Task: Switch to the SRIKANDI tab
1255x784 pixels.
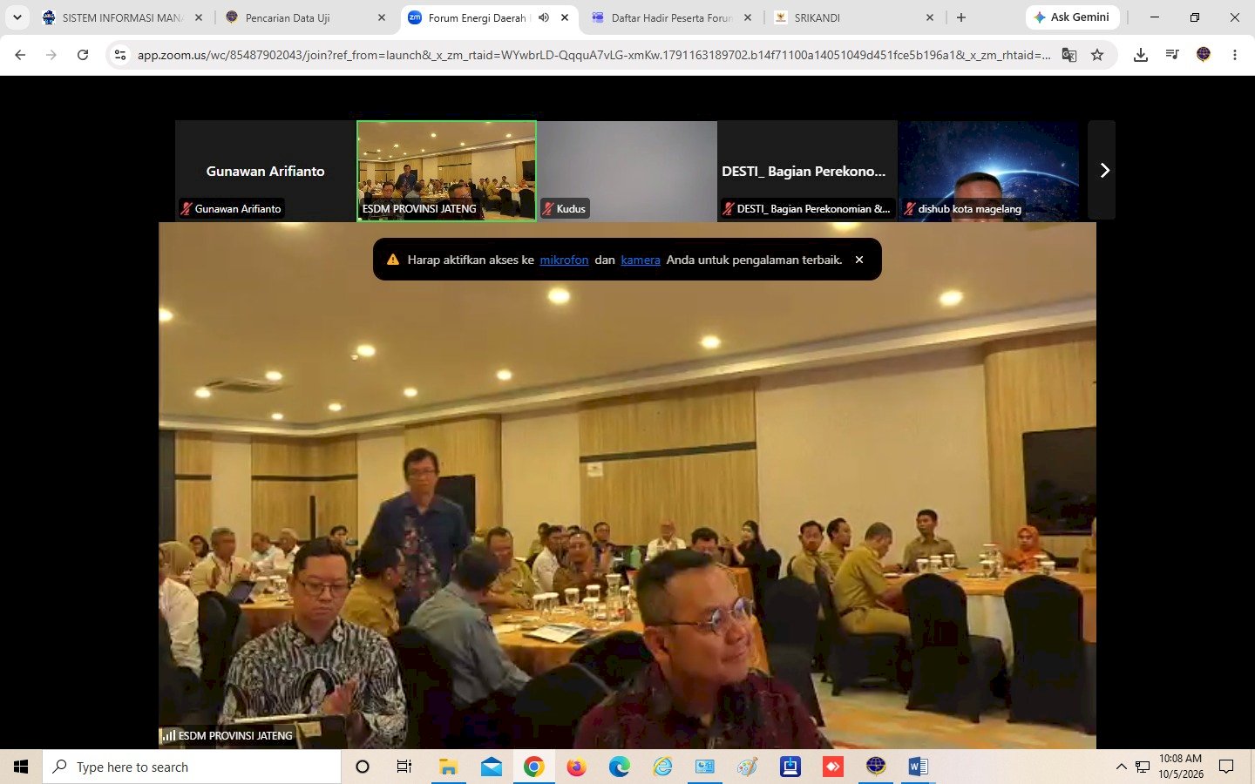Action: (x=853, y=17)
